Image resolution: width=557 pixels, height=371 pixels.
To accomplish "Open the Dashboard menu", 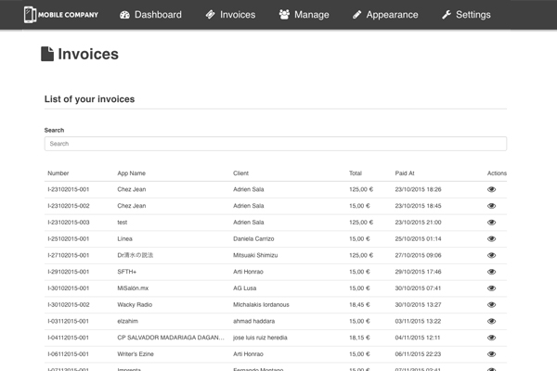I will (150, 15).
